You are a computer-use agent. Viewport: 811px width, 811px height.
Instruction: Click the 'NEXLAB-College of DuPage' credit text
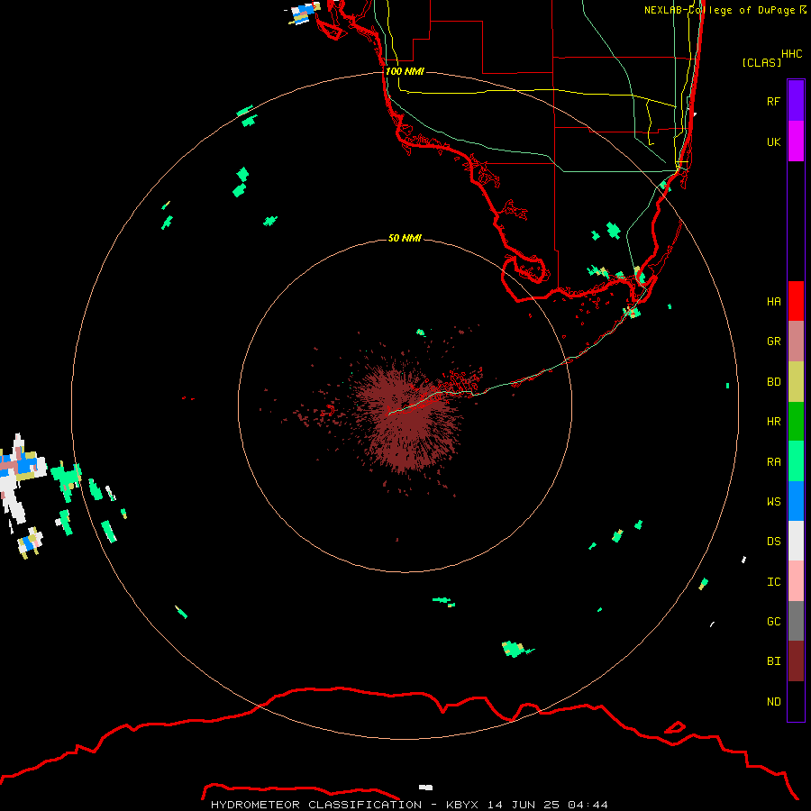point(719,10)
